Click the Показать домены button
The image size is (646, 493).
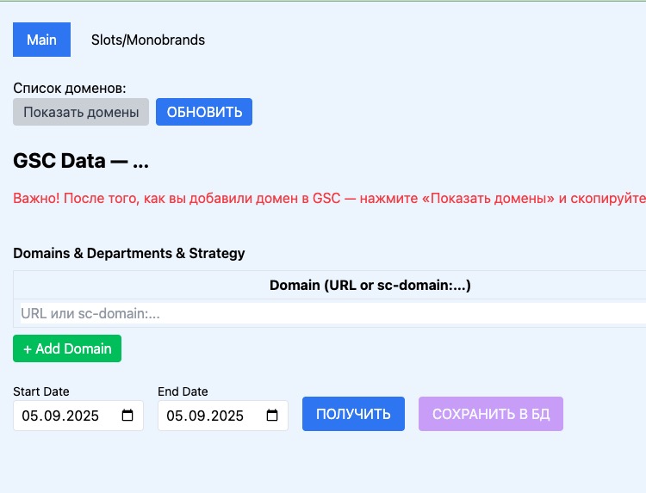point(81,112)
